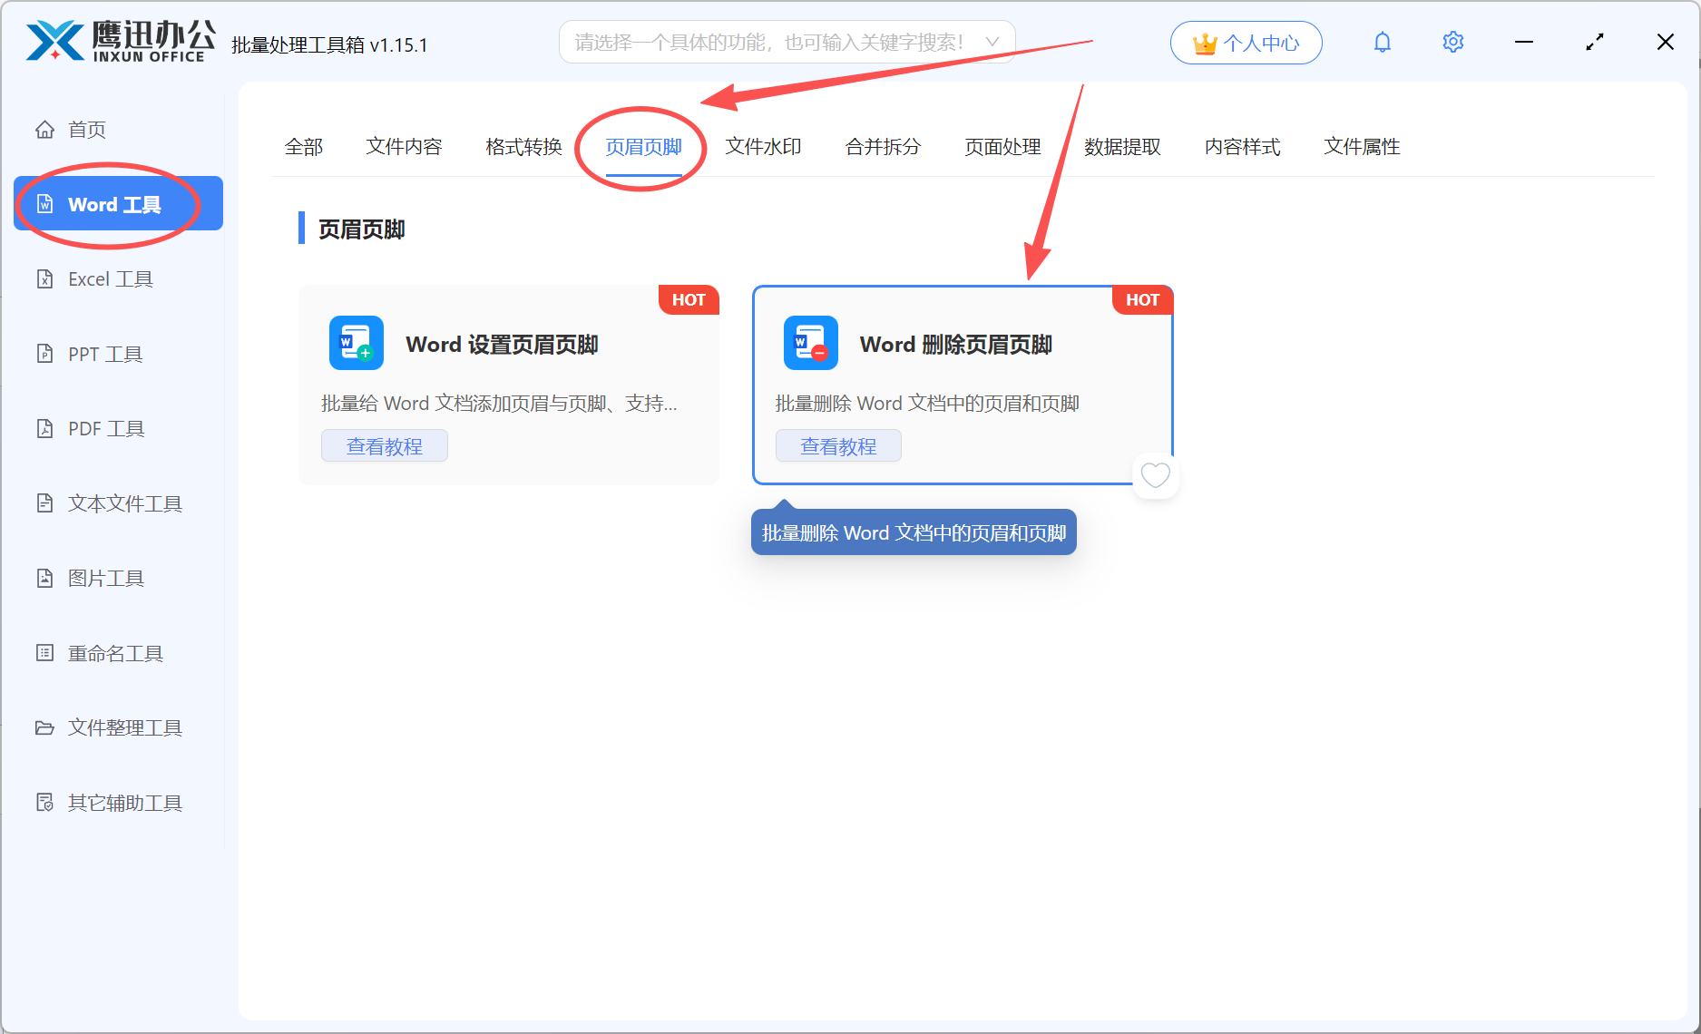The image size is (1701, 1034).
Task: Click the 文件整理工具 folder icon
Action: [x=44, y=727]
